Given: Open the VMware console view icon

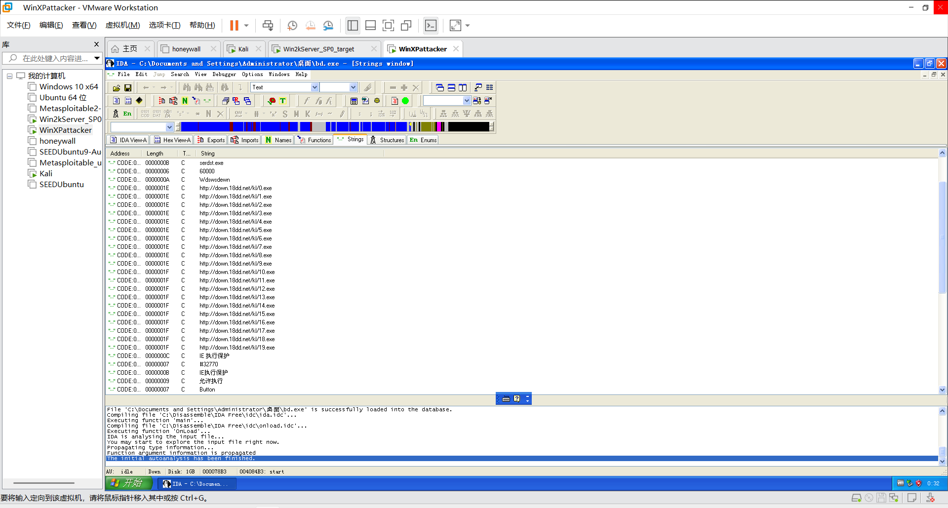Looking at the screenshot, I should (431, 25).
